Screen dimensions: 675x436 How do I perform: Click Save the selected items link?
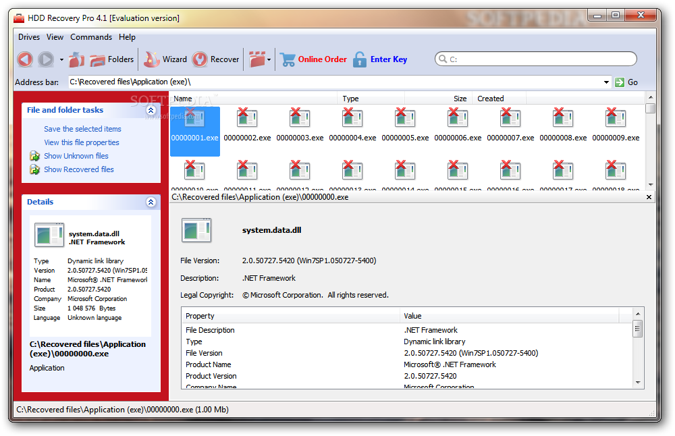tap(82, 129)
